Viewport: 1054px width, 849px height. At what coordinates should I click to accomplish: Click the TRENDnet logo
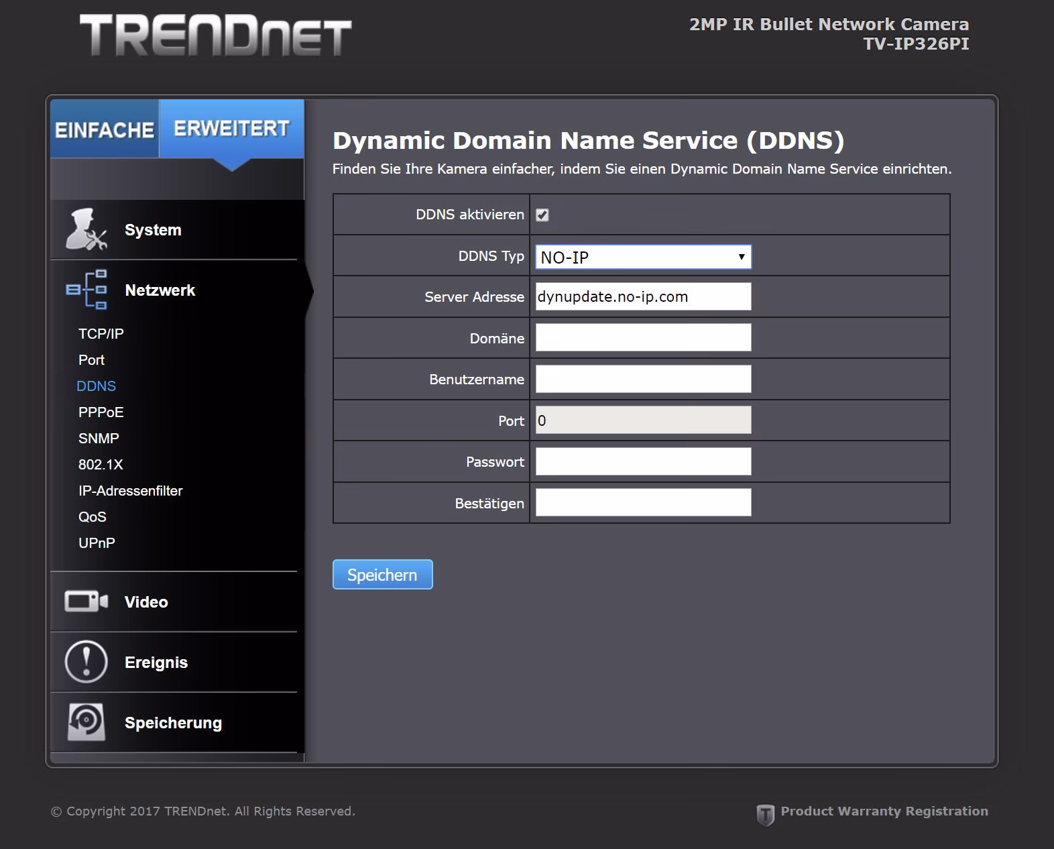[215, 35]
